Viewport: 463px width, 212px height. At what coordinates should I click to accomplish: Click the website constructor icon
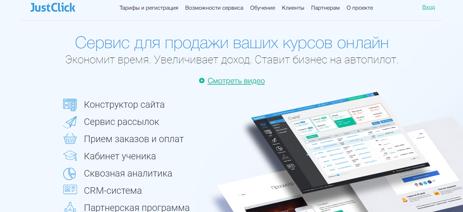[70, 105]
